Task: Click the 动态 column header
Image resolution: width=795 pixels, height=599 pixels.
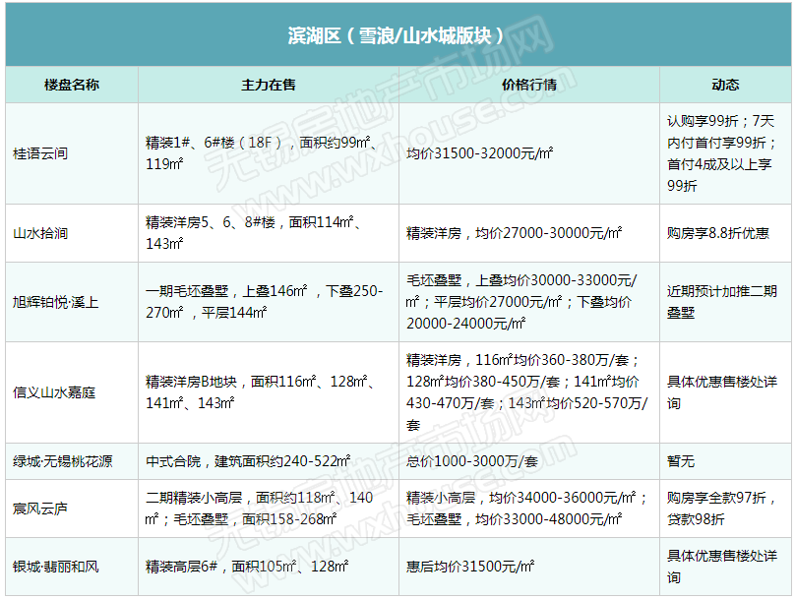Action: [x=725, y=85]
